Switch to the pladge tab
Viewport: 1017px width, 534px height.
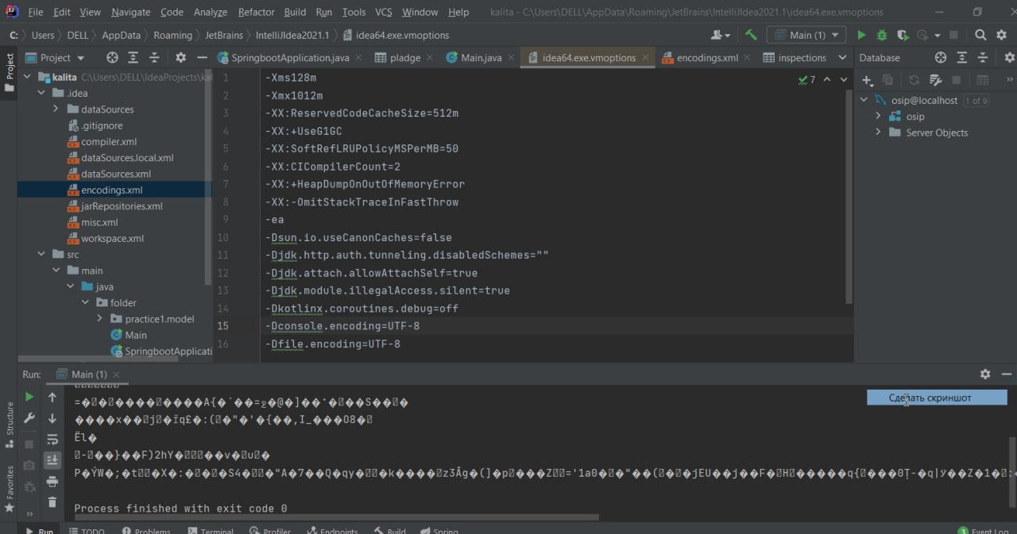(x=404, y=57)
